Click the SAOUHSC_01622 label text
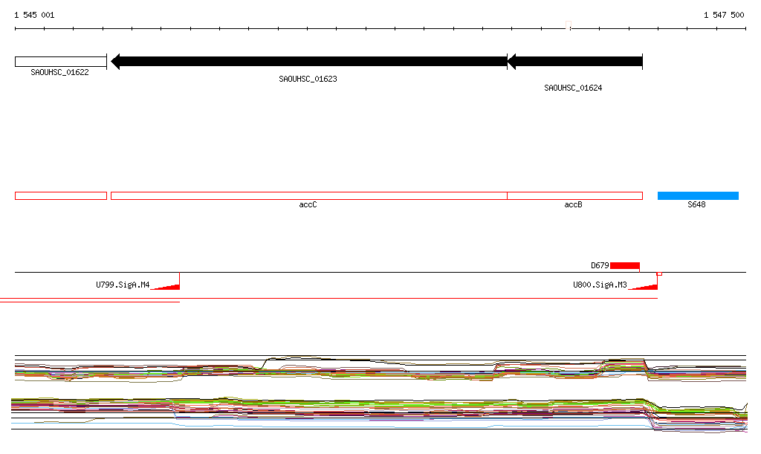The width and height of the screenshot is (761, 454). pos(59,72)
